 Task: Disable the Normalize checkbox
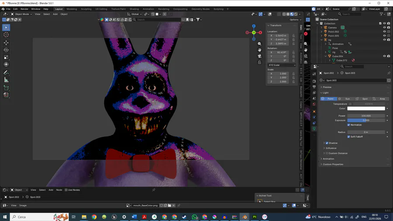[x=348, y=125]
